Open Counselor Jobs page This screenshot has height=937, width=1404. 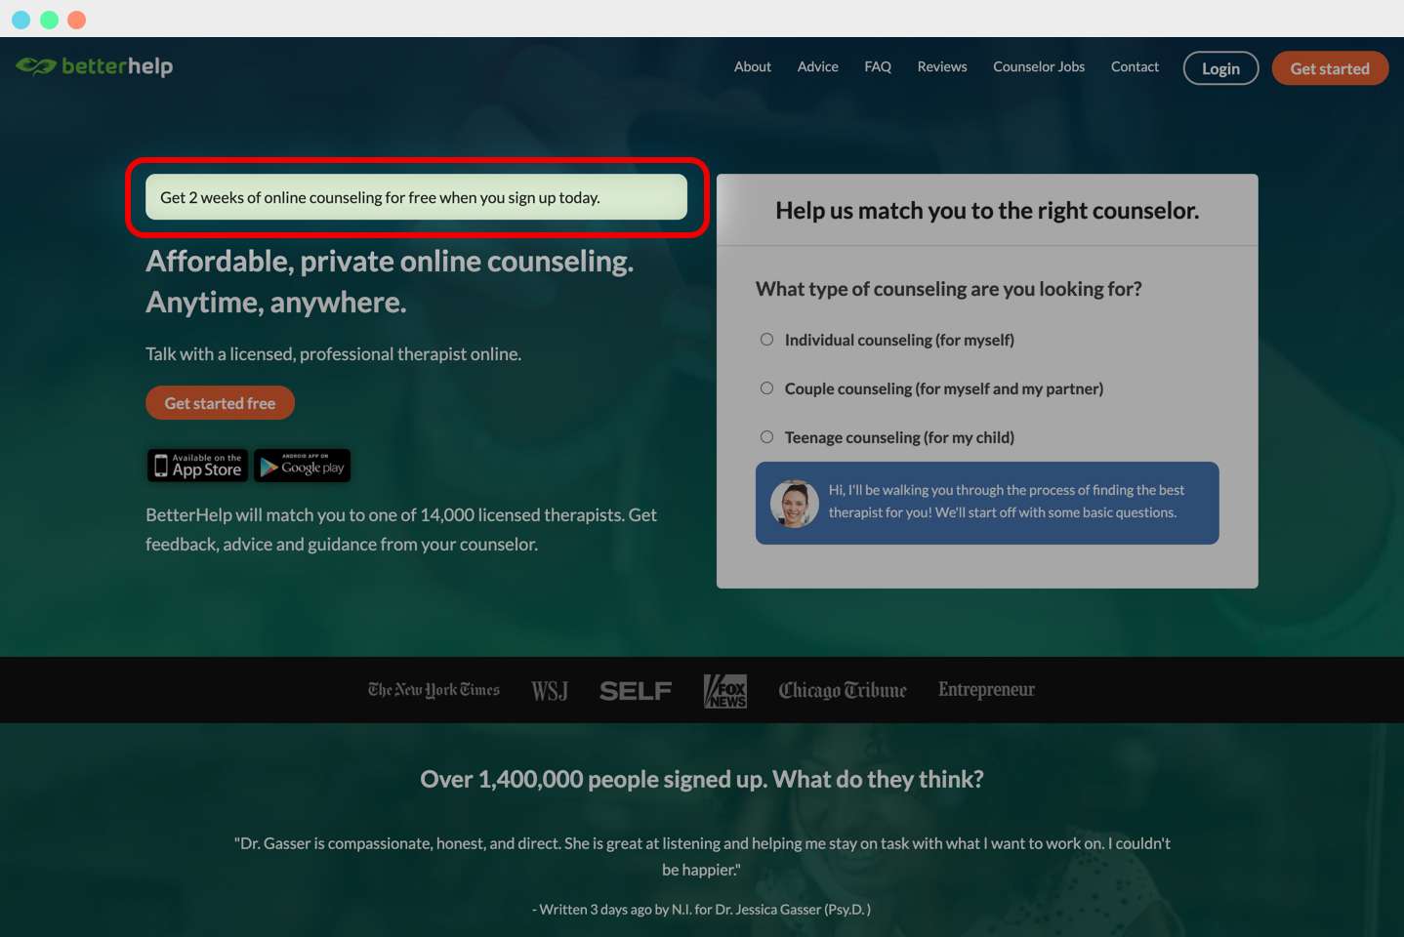click(1039, 66)
